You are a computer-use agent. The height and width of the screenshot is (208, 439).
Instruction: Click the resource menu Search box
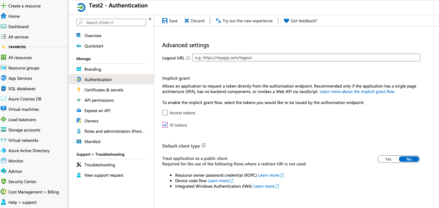coord(111,23)
